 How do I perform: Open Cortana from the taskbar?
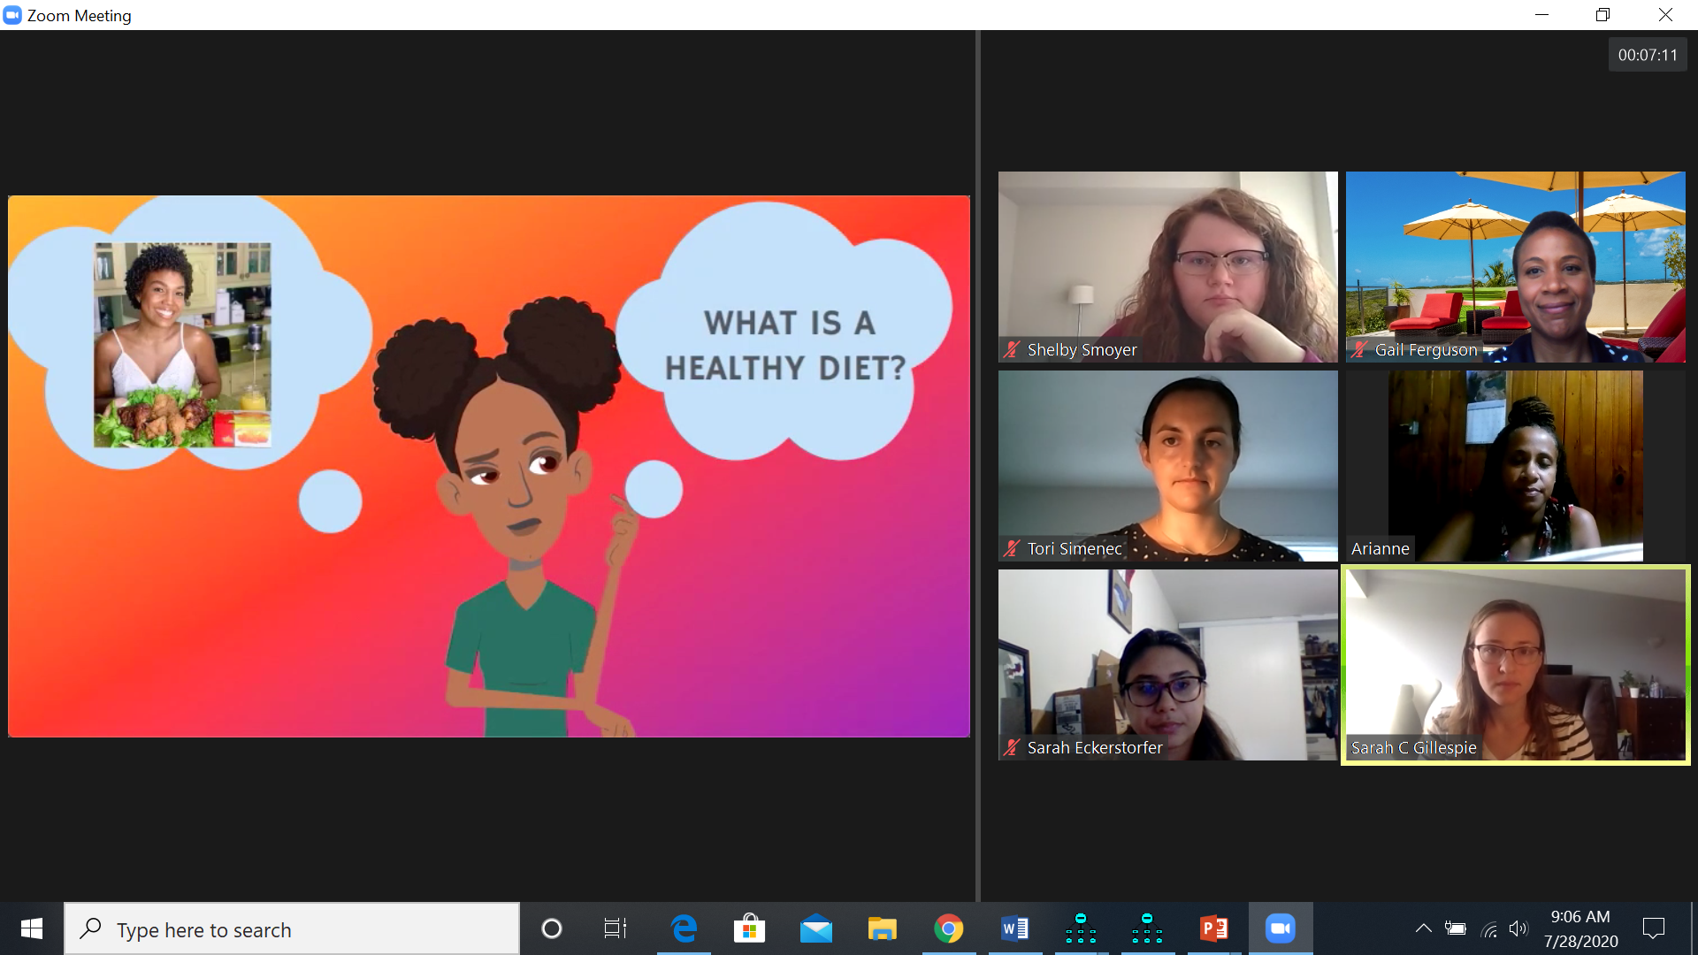[x=552, y=928]
